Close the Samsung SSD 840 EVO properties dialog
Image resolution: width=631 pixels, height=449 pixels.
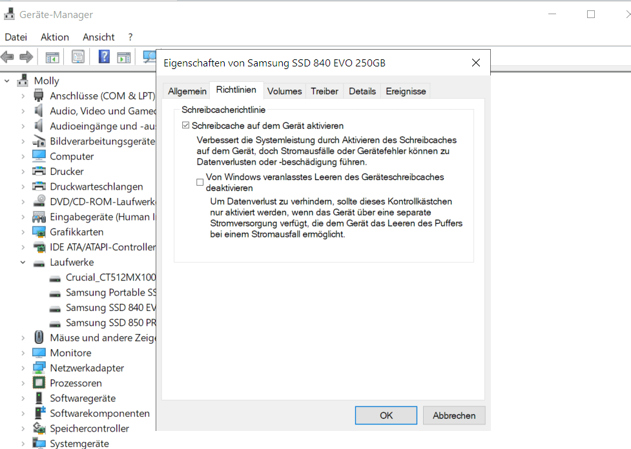pyautogui.click(x=475, y=63)
